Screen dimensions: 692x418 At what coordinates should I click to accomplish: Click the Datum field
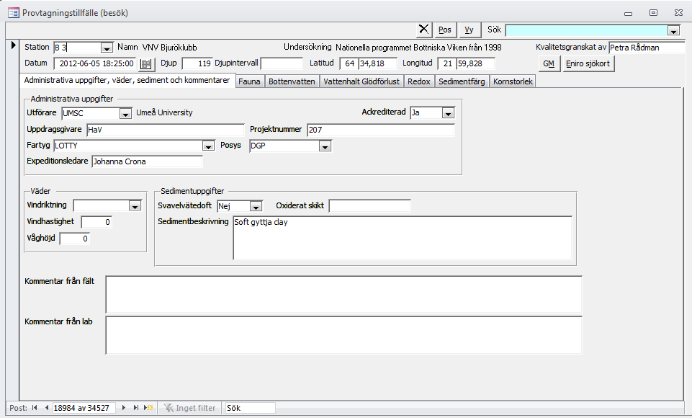pos(96,63)
